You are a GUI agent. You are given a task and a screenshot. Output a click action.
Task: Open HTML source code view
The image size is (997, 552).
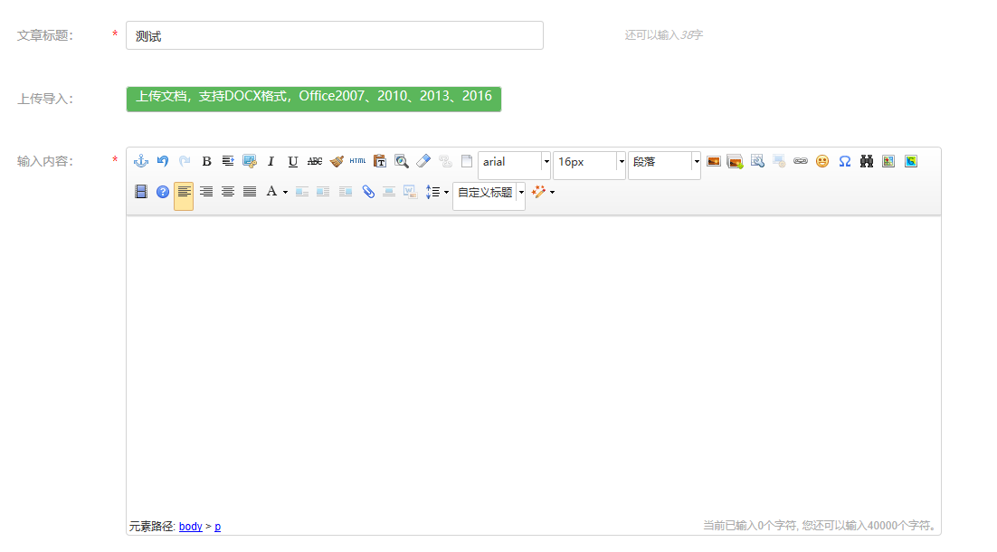pyautogui.click(x=358, y=161)
